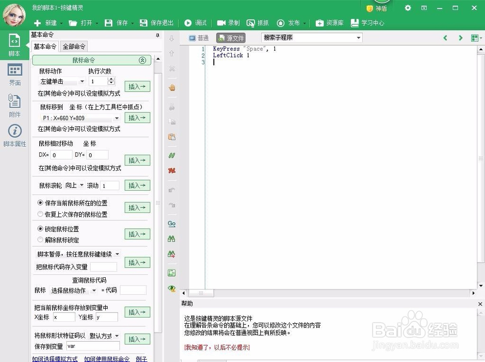This screenshot has height=362, width=485.
Task: Increase 执行次数 with the up stepper
Action: (x=112, y=79)
